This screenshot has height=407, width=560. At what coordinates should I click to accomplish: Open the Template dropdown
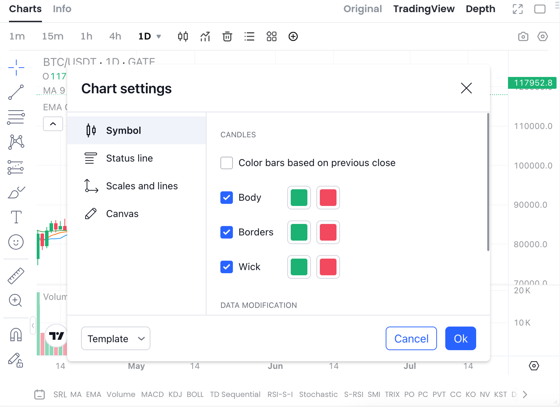[x=116, y=338]
